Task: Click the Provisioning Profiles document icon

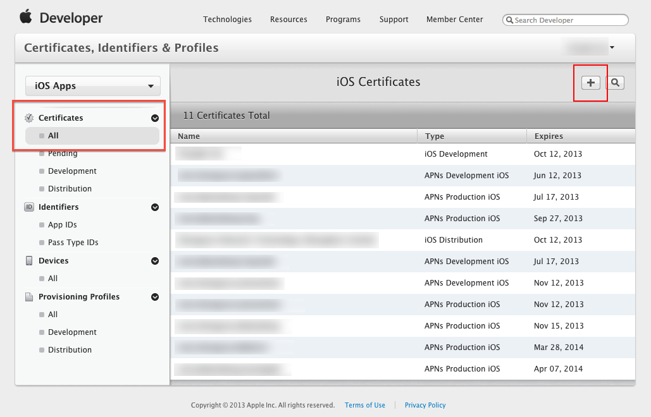Action: (x=29, y=297)
